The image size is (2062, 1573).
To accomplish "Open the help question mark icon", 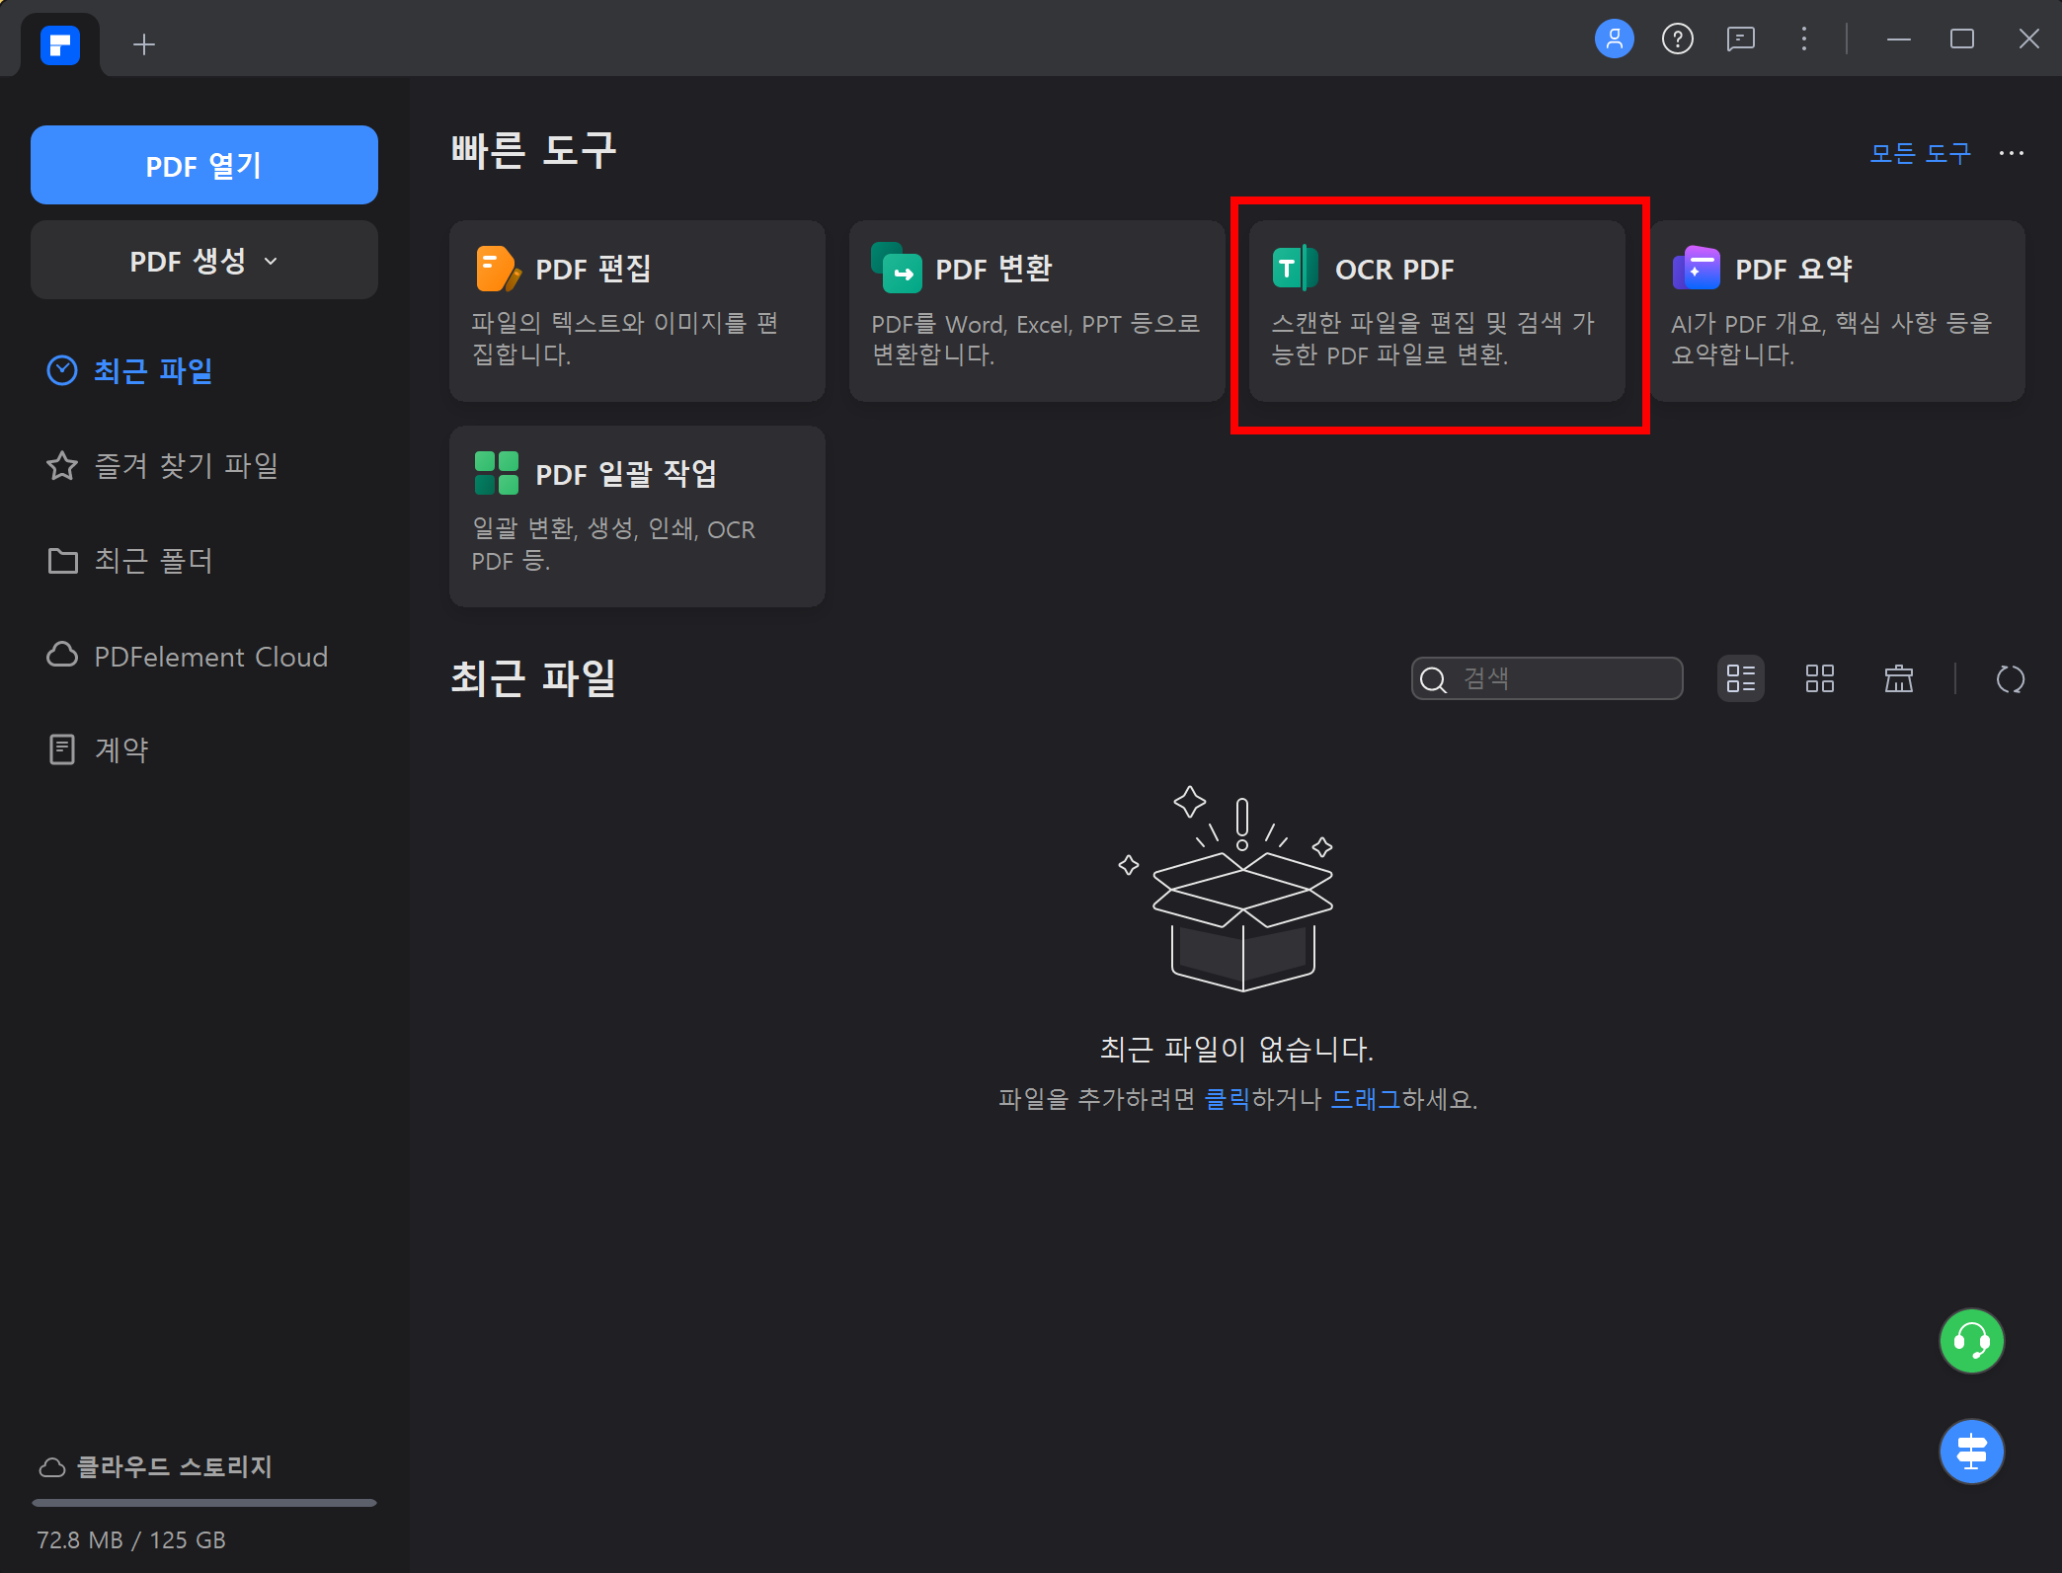I will (x=1677, y=39).
